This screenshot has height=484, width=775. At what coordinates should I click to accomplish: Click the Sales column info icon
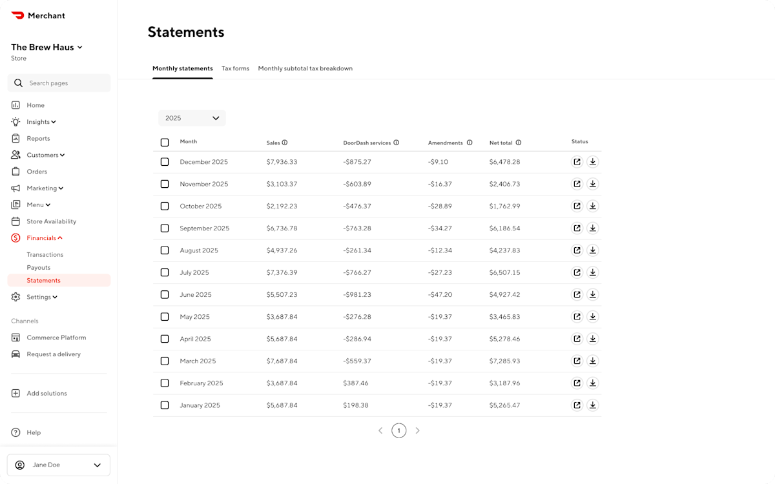[x=284, y=142]
